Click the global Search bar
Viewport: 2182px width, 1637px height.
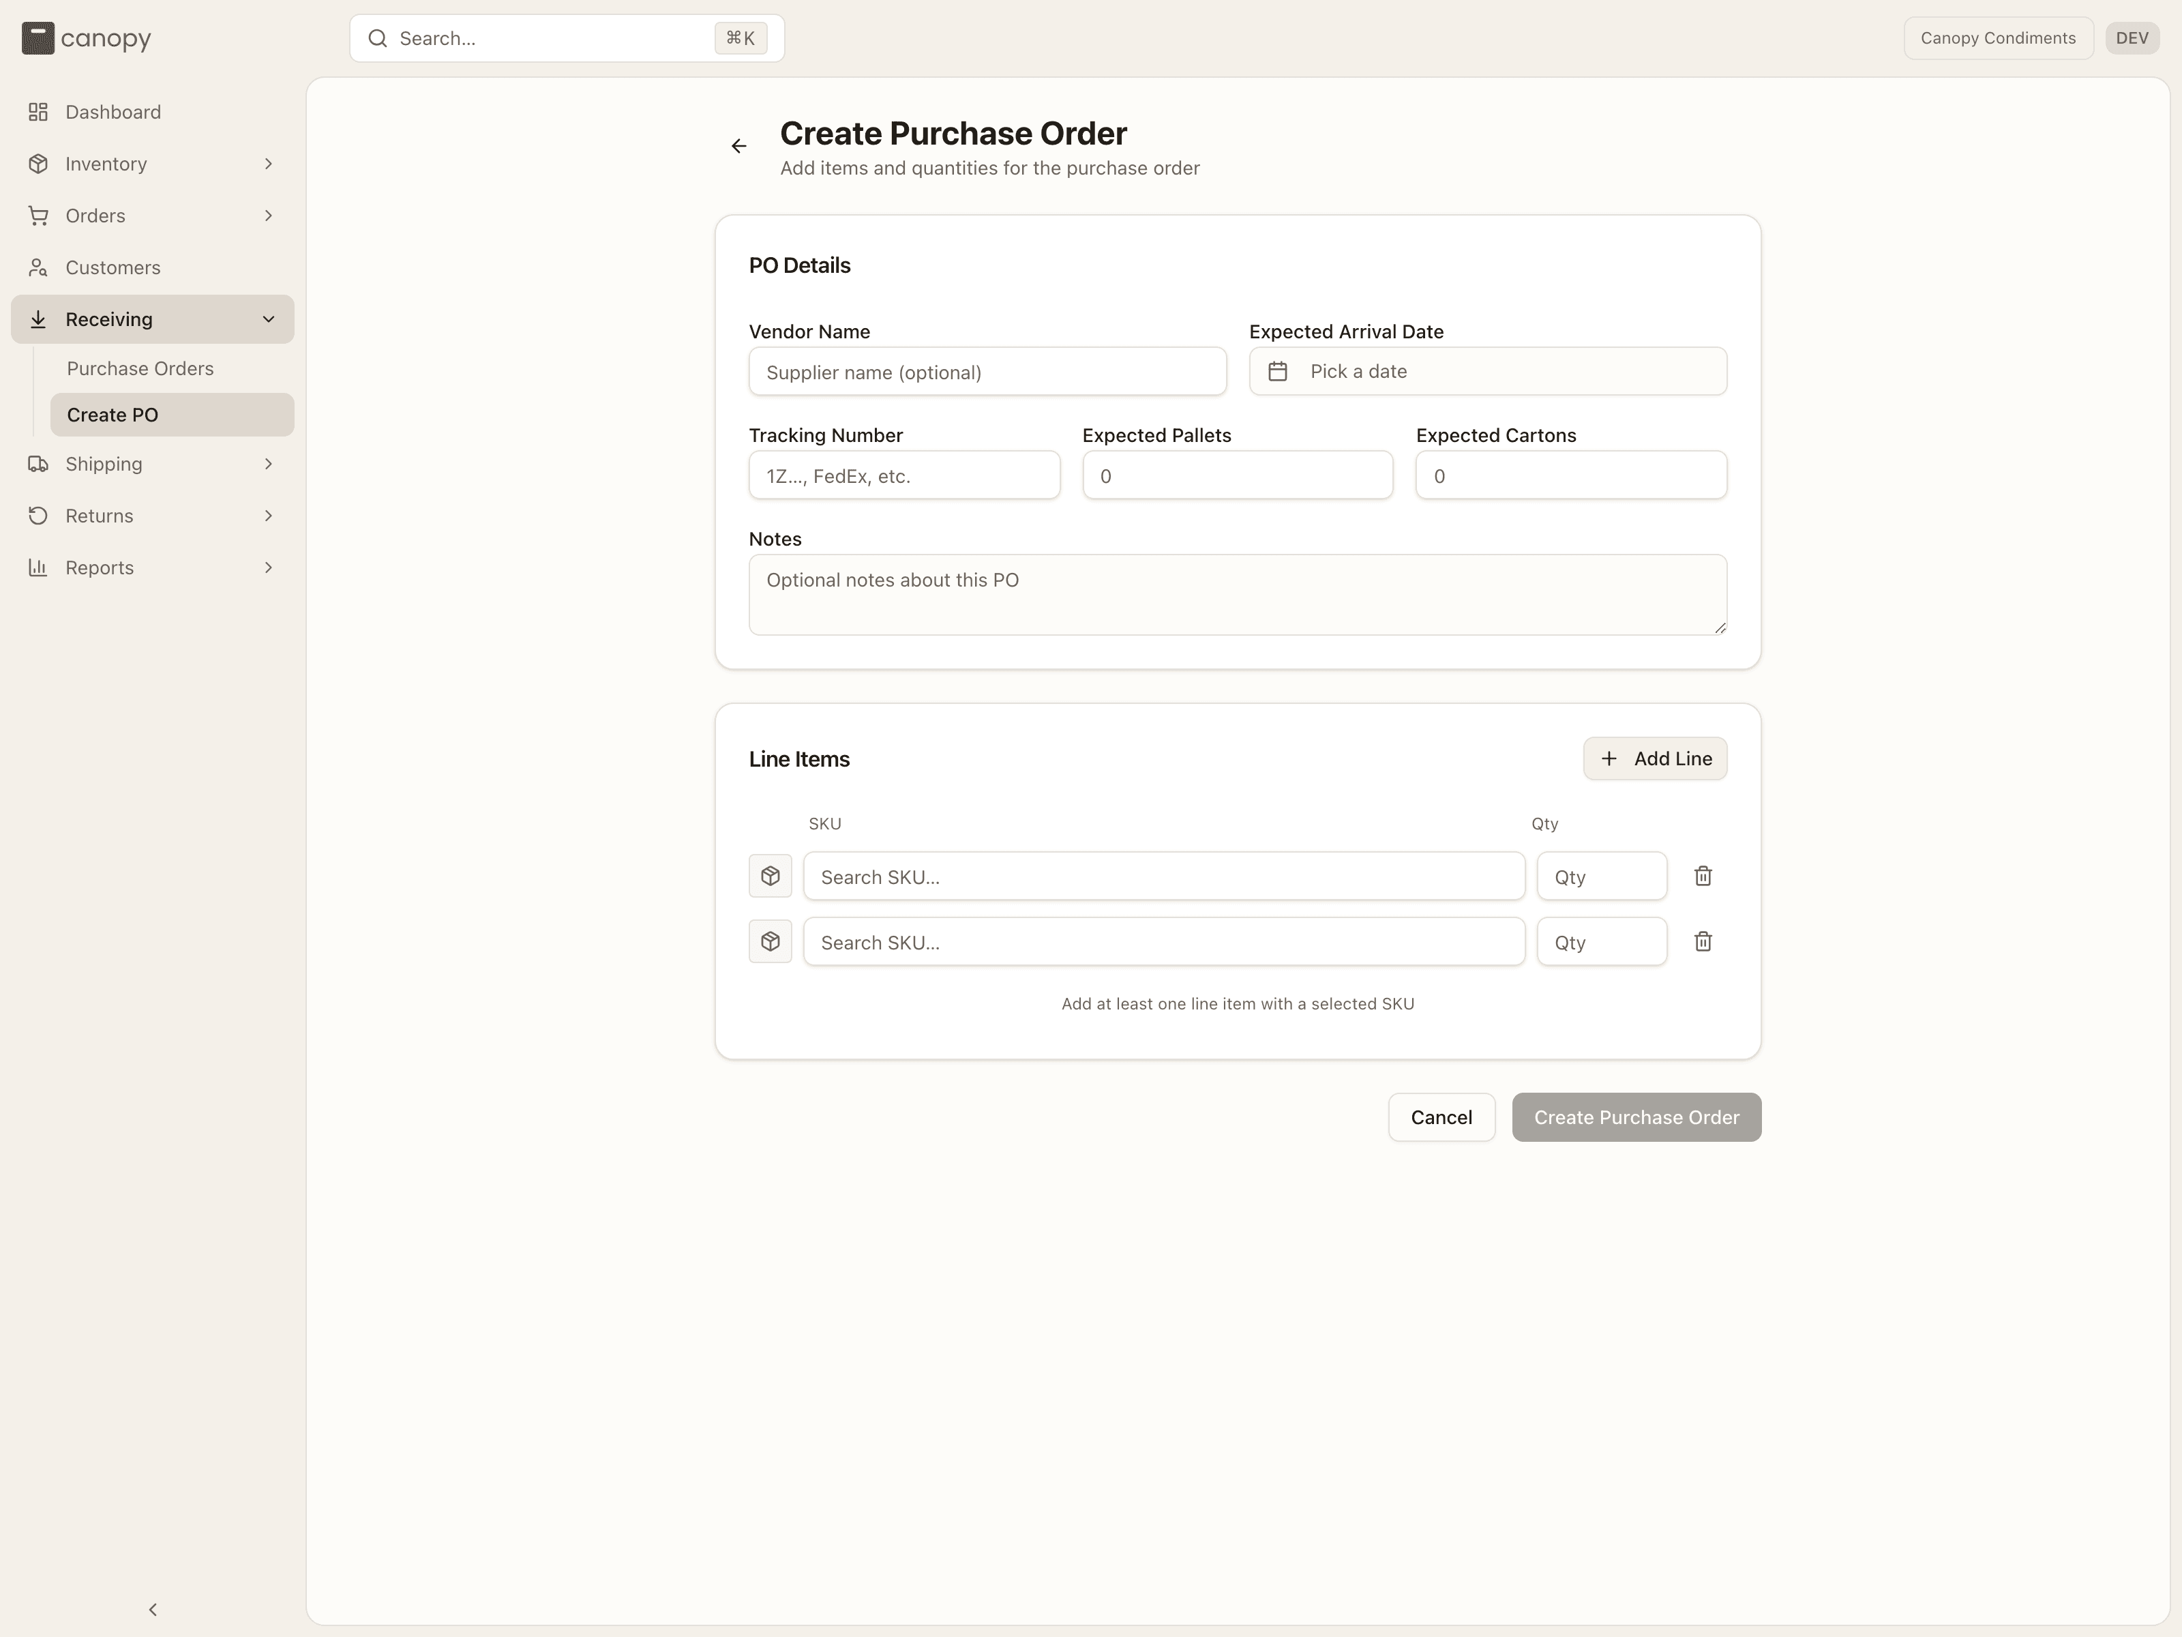coord(567,38)
